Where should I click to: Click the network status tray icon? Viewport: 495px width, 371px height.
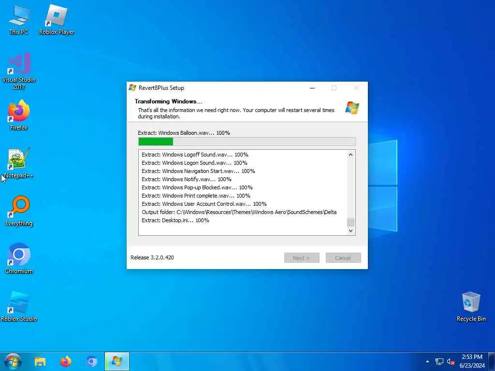(x=439, y=361)
